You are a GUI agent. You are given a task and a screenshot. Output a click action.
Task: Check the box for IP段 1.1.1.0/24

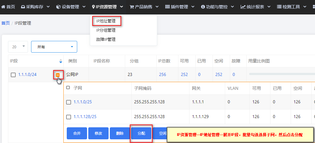click(x=13, y=75)
